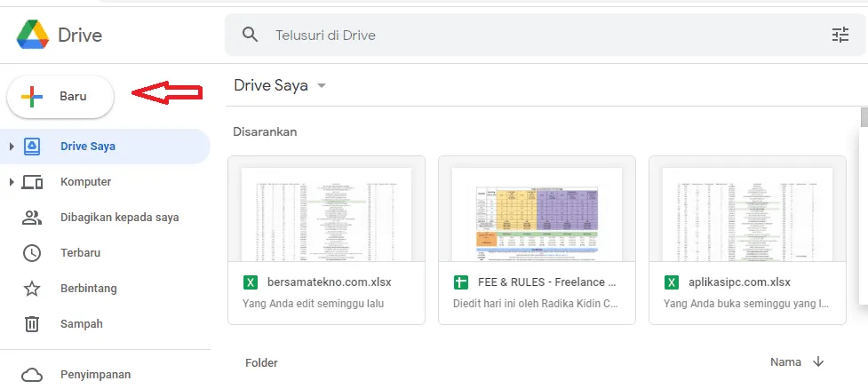
Task: Click the Berbintang star icon
Action: (x=32, y=289)
